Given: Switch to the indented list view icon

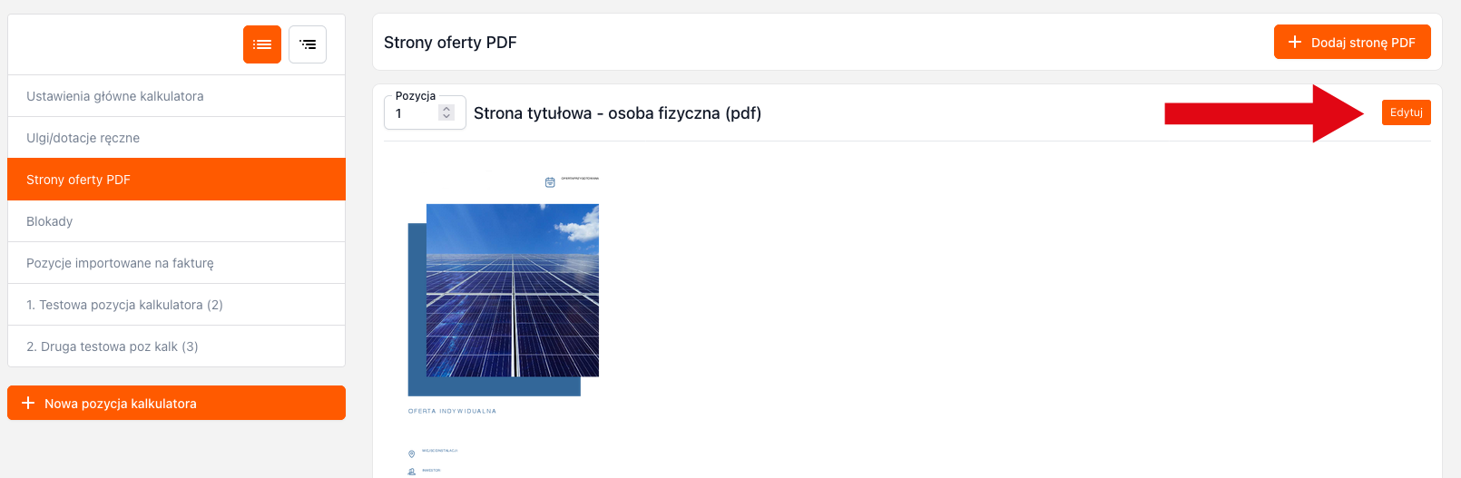Looking at the screenshot, I should pyautogui.click(x=308, y=44).
